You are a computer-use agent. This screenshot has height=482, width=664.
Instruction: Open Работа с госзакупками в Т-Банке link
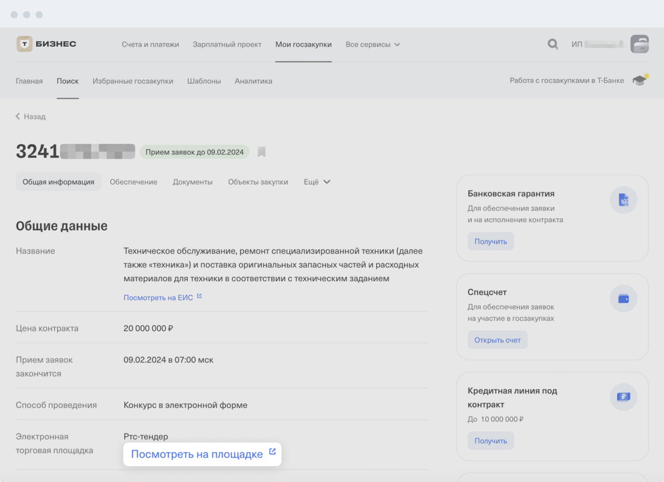(567, 81)
